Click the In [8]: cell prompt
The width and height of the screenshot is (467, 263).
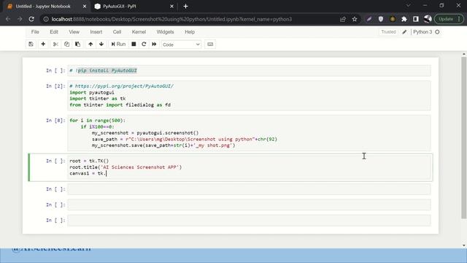click(55, 121)
